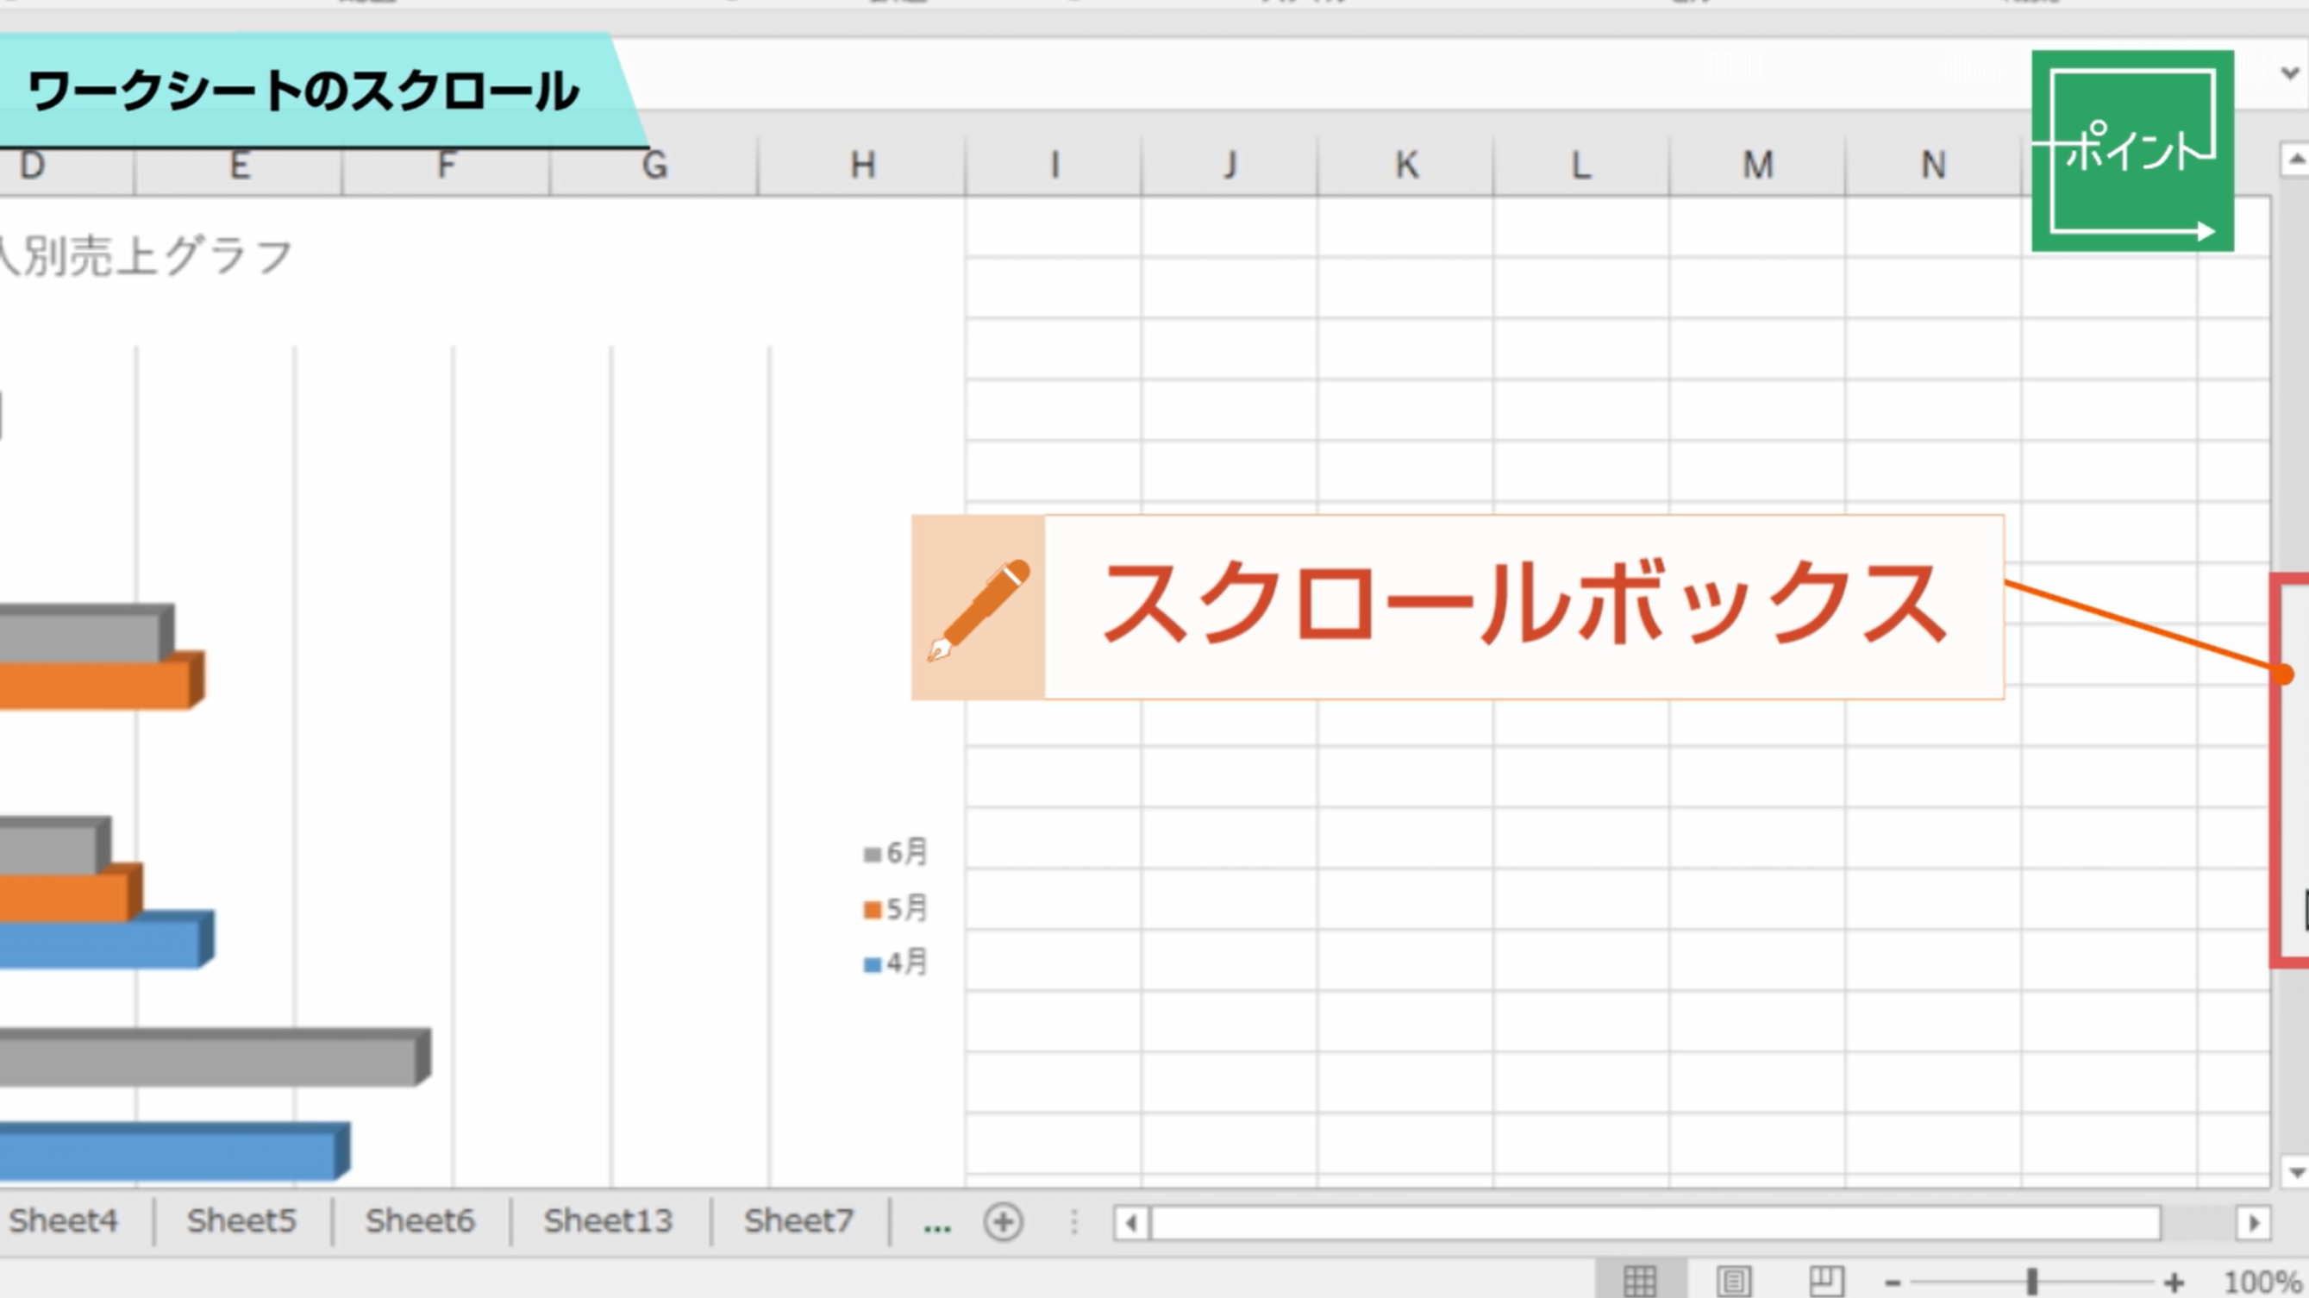Click the zoom slider handle
The height and width of the screenshot is (1298, 2309).
pyautogui.click(x=2032, y=1282)
